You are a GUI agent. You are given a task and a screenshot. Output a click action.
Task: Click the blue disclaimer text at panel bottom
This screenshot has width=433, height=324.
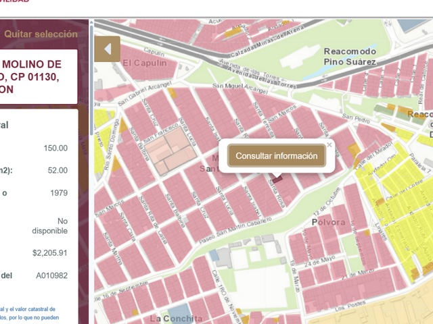(29, 313)
